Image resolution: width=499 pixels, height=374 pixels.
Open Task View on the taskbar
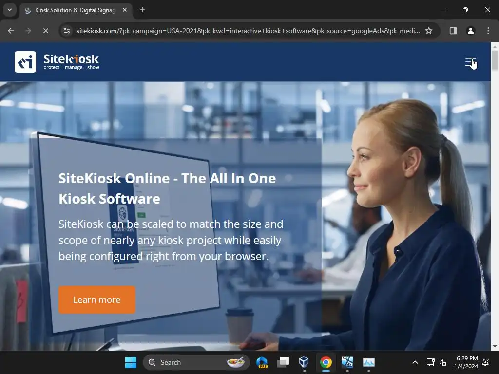283,362
